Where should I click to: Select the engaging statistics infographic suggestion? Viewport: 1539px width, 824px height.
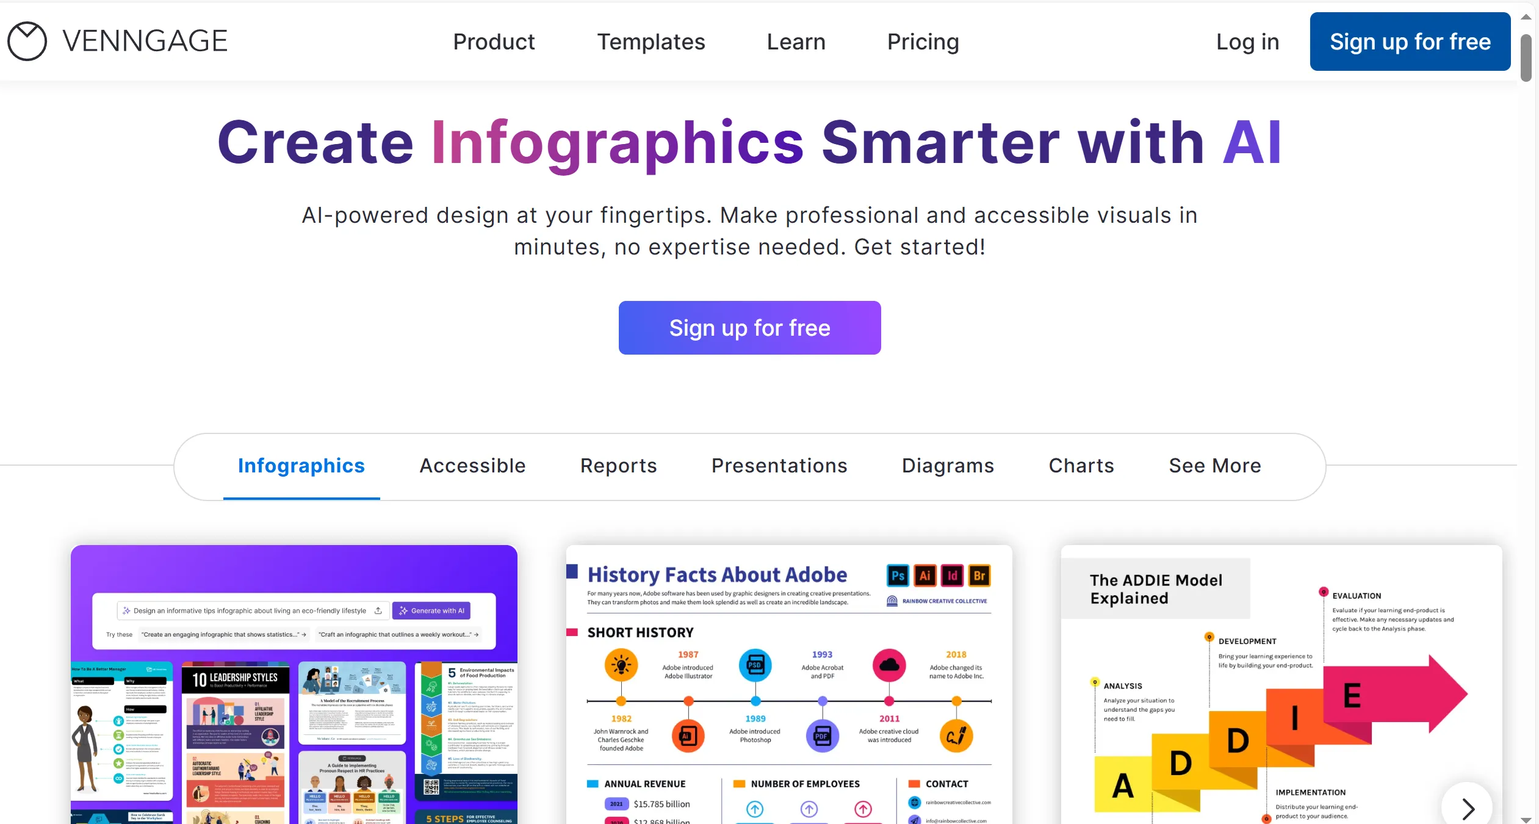(x=223, y=634)
